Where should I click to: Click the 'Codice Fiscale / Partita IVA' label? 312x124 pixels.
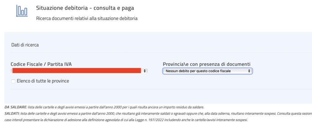pyautogui.click(x=41, y=64)
